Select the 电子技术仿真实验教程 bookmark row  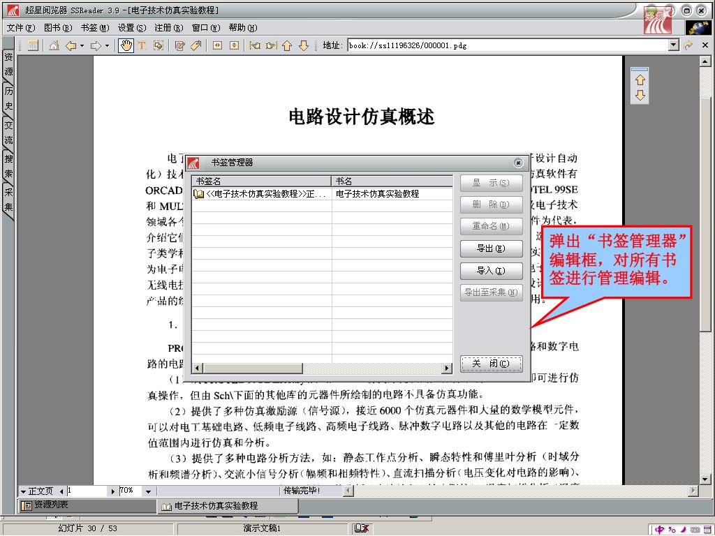point(323,194)
